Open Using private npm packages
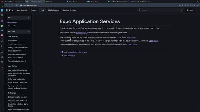This screenshot has height=112, width=200. click(19, 110)
